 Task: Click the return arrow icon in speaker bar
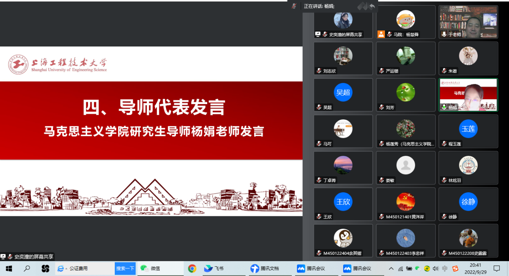[x=372, y=6]
